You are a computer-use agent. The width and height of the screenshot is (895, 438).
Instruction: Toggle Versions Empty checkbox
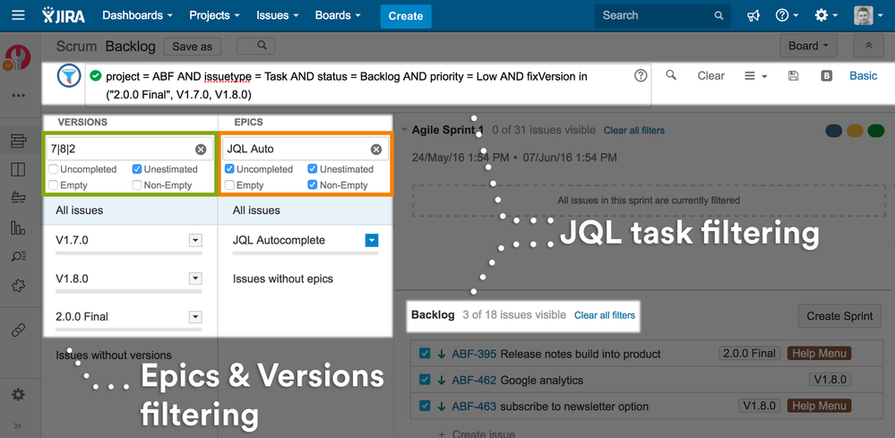click(x=53, y=185)
